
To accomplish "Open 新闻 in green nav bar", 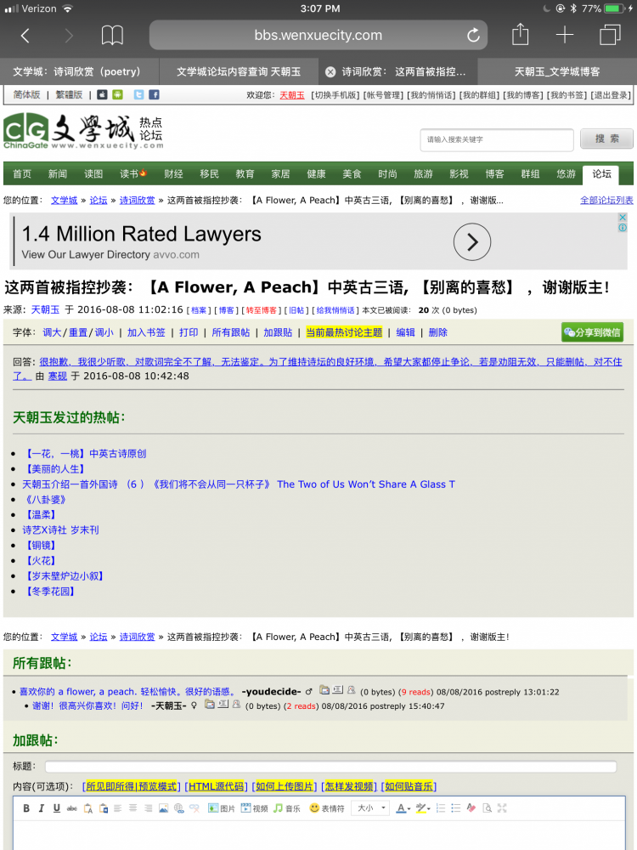I will click(58, 174).
